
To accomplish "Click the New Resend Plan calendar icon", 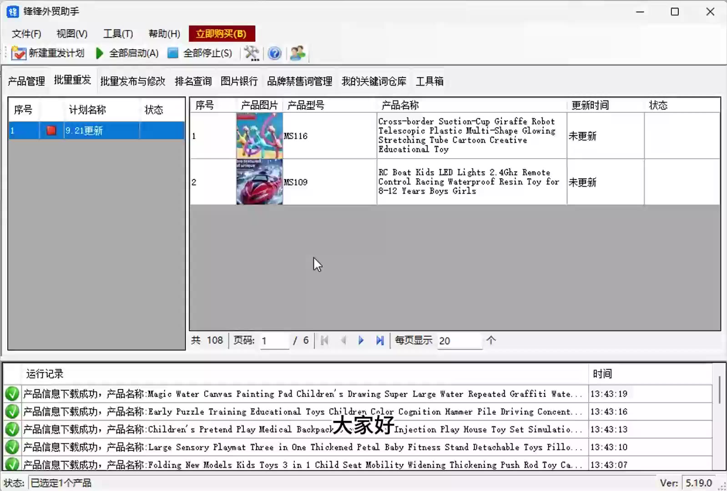I will [19, 53].
